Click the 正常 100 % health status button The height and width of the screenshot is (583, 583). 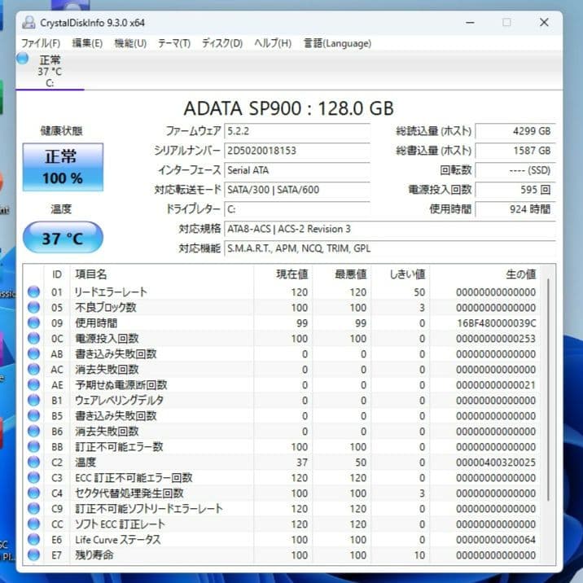[x=63, y=167]
